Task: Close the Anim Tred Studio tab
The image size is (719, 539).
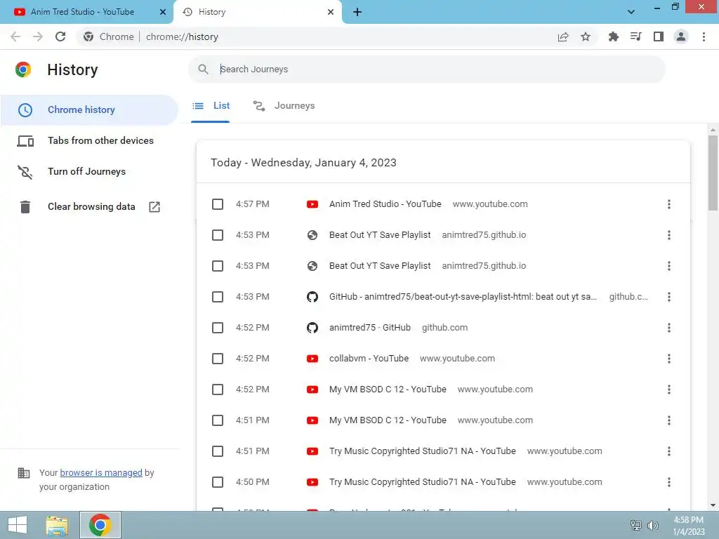Action: point(162,12)
